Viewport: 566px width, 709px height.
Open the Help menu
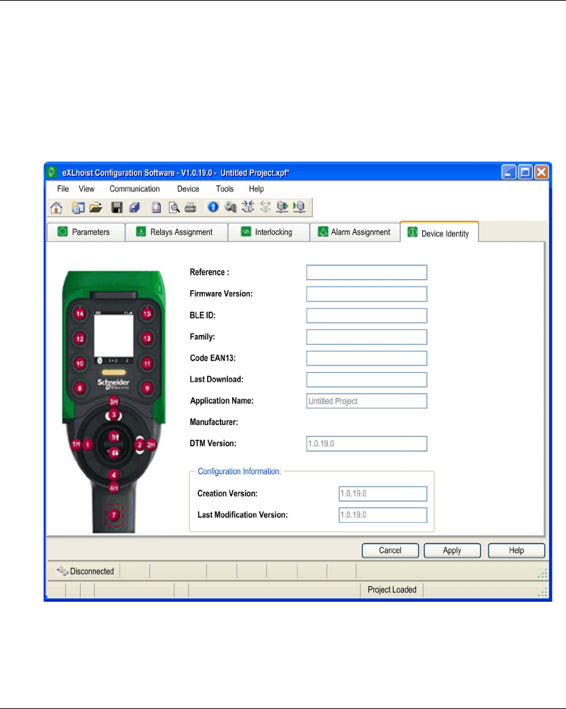256,189
